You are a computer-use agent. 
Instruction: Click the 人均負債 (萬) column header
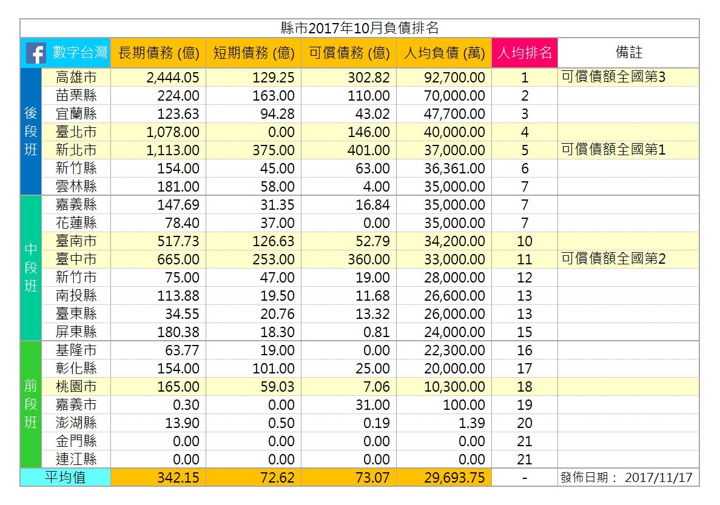(x=444, y=53)
